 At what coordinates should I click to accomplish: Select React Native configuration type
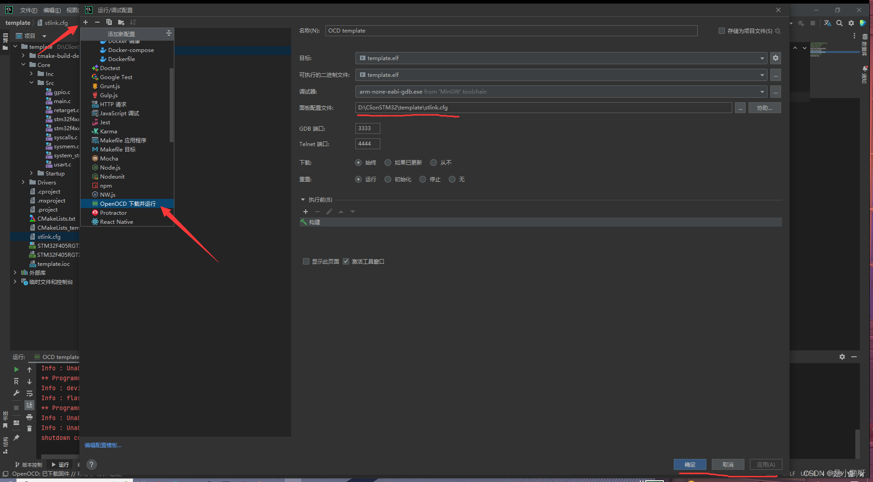click(127, 222)
